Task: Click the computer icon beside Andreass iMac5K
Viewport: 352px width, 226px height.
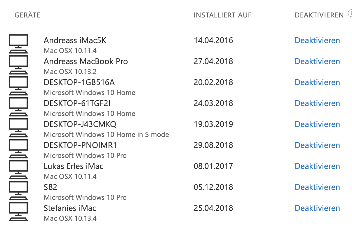Action: [18, 44]
